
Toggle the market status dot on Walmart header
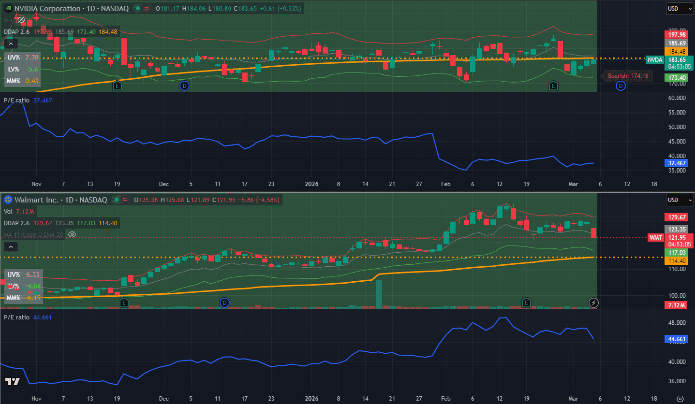(117, 200)
